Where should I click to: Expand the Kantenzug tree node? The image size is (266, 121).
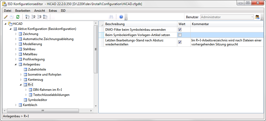[21, 80]
